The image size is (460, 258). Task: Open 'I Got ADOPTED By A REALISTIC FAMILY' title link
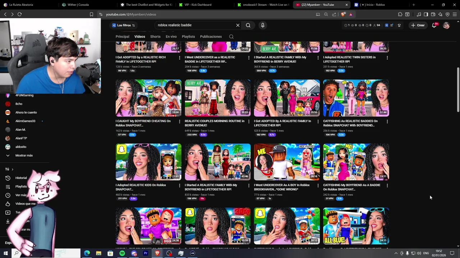(282, 123)
